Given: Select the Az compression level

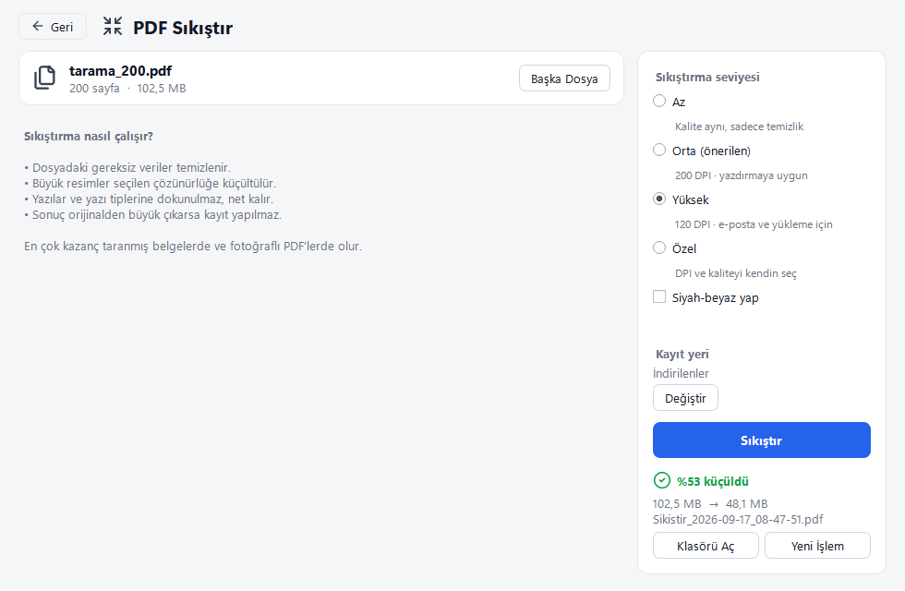Looking at the screenshot, I should click(x=659, y=101).
